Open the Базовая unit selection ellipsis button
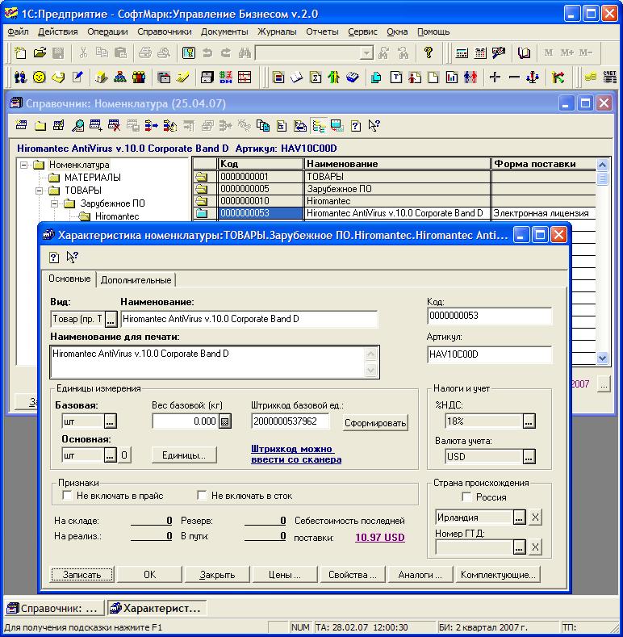 point(110,421)
